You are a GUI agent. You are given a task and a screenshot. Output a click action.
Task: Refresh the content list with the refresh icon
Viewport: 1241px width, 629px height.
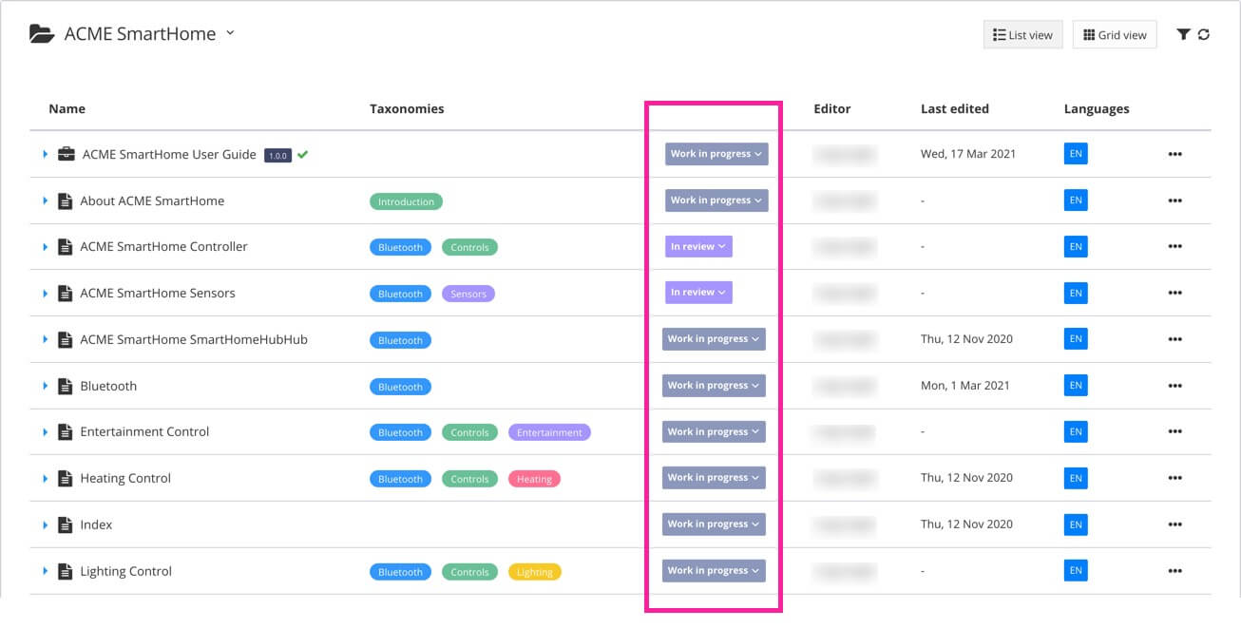click(x=1205, y=33)
